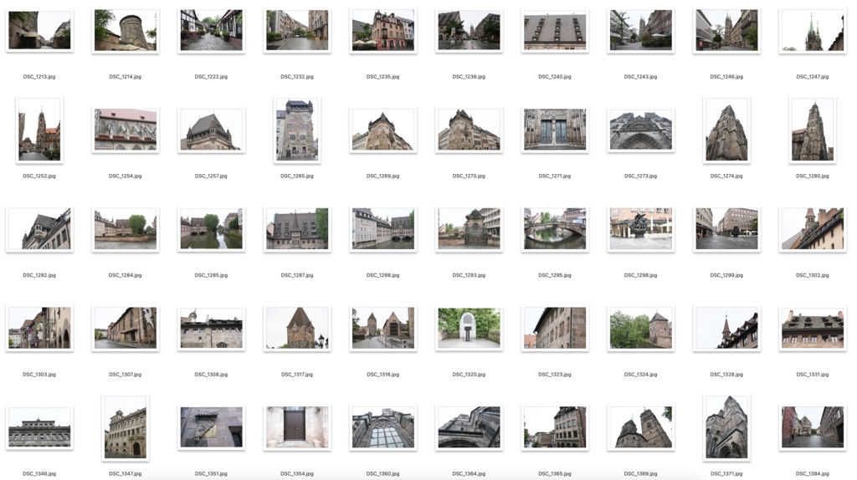Choose the DSC_1265.jpg tower photo

pyautogui.click(x=297, y=130)
